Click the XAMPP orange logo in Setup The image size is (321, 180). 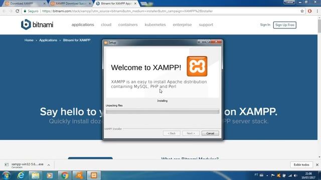[x=197, y=66]
